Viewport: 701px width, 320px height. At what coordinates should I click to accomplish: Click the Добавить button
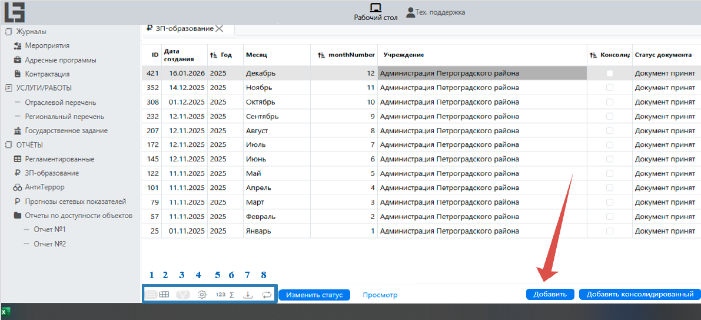point(550,295)
